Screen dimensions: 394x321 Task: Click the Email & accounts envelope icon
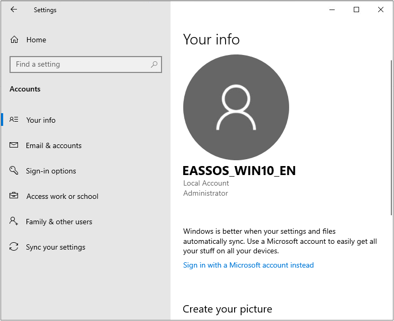click(14, 145)
